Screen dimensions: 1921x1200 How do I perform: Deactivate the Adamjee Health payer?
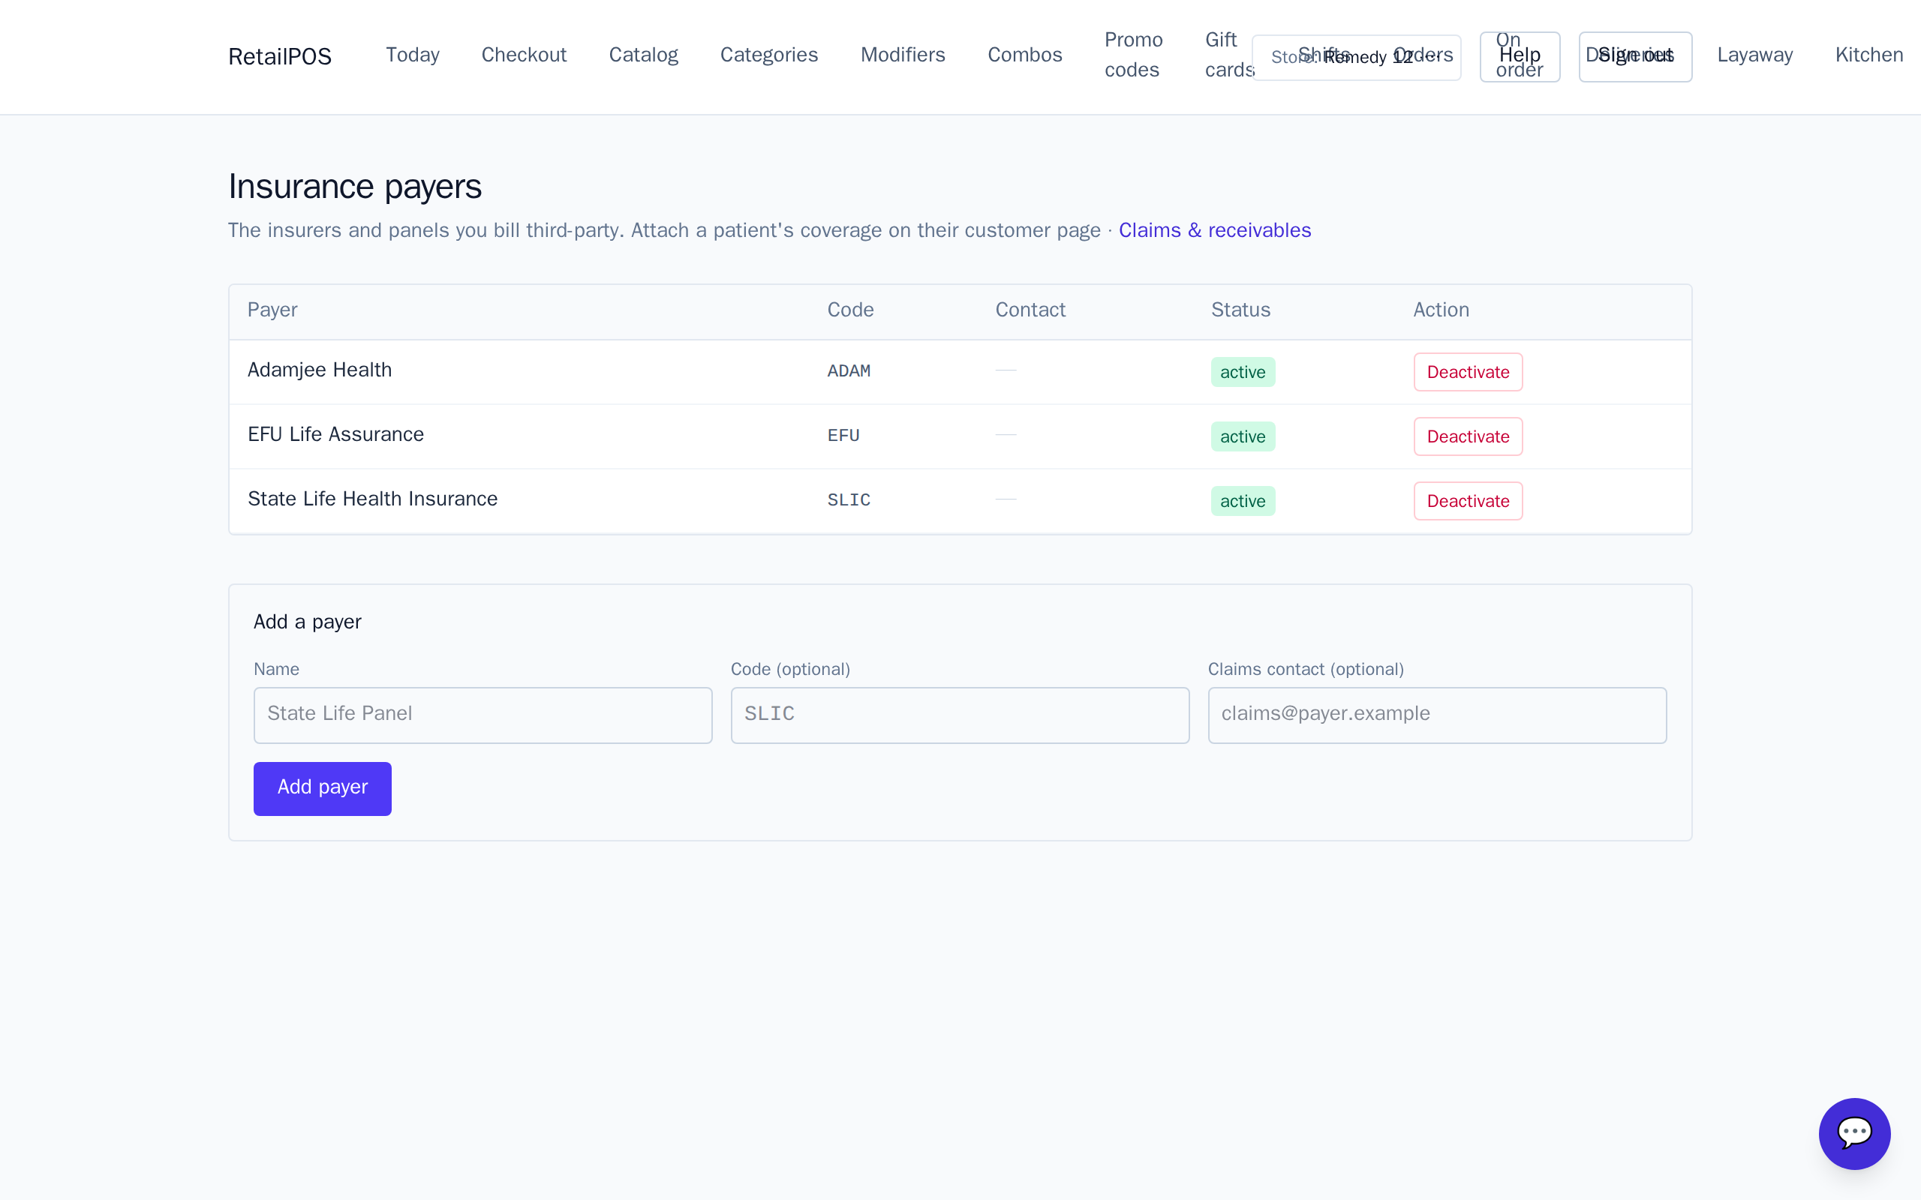point(1468,372)
